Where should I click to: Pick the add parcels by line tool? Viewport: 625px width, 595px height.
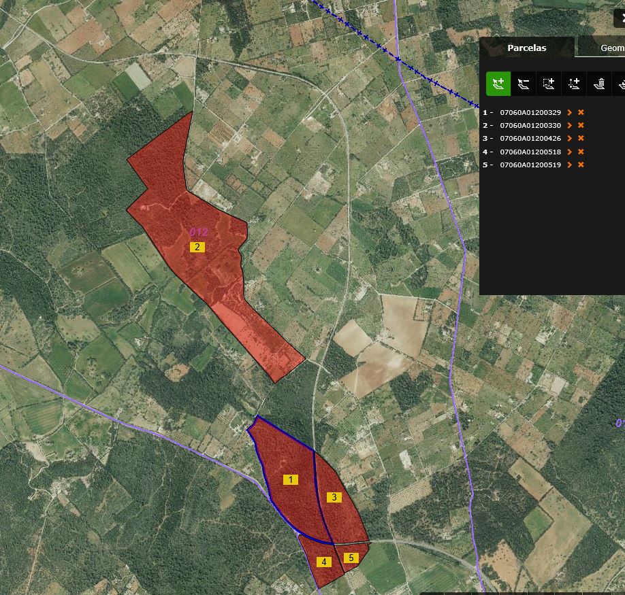[574, 84]
